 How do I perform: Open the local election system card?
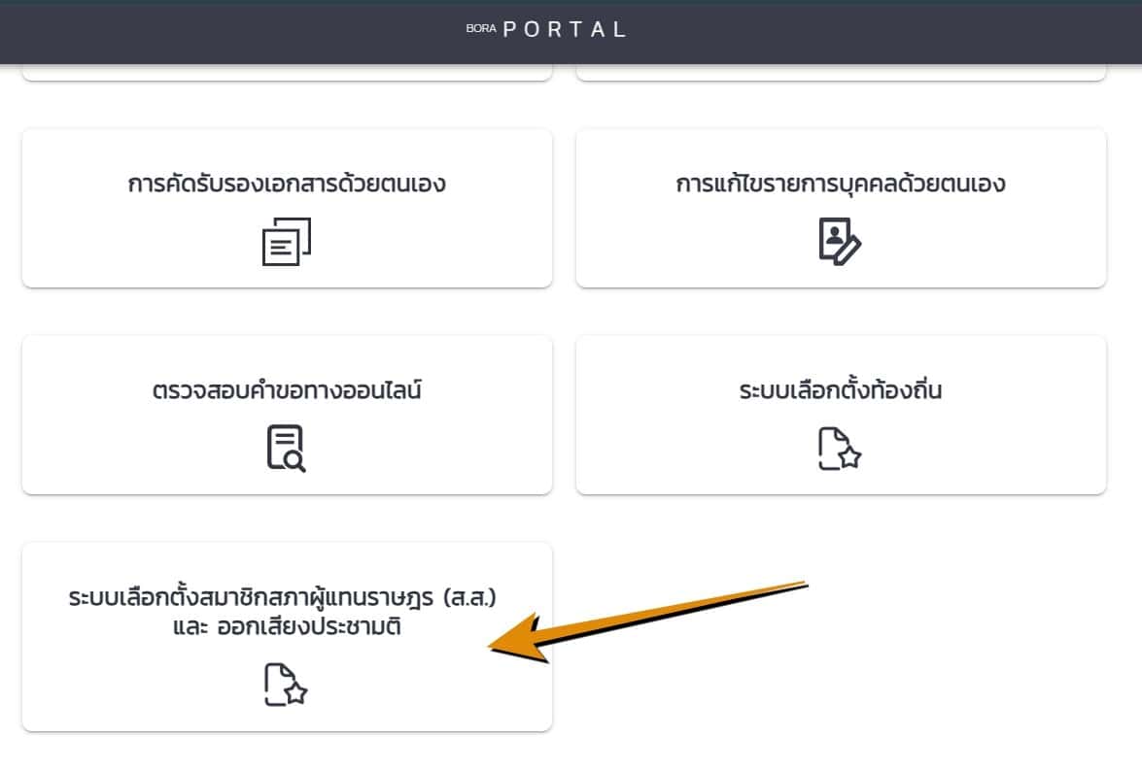pyautogui.click(x=842, y=415)
